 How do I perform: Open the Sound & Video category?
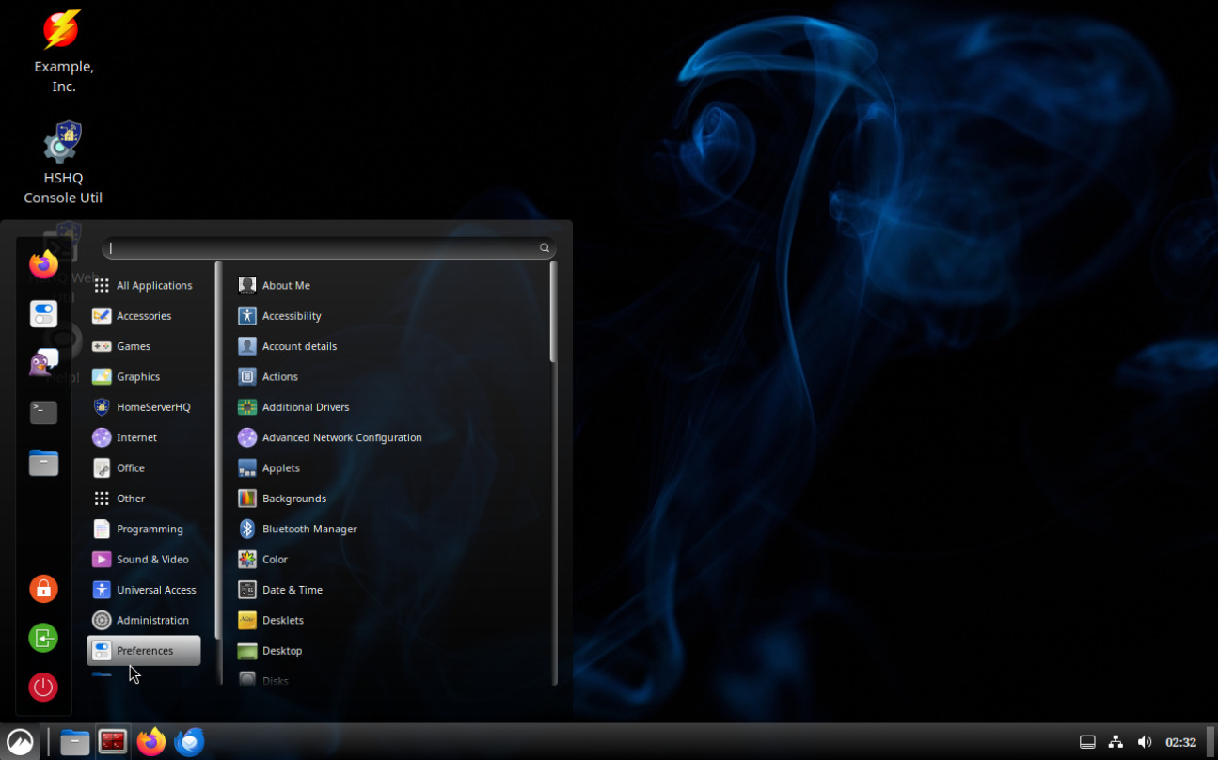151,559
